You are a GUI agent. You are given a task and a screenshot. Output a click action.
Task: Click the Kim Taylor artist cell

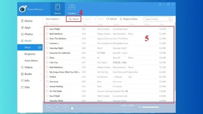[102, 63]
